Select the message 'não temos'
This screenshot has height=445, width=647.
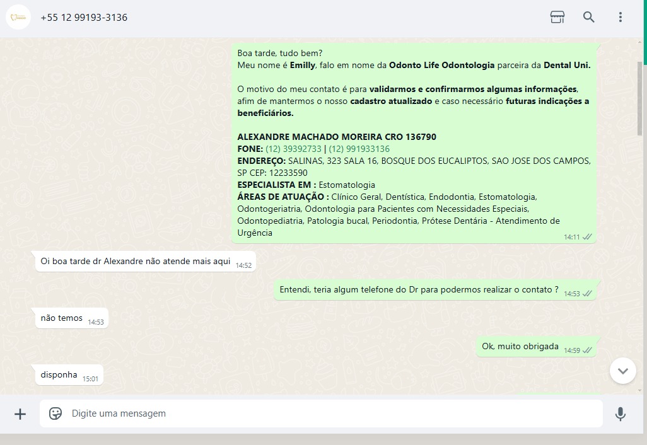tap(72, 318)
